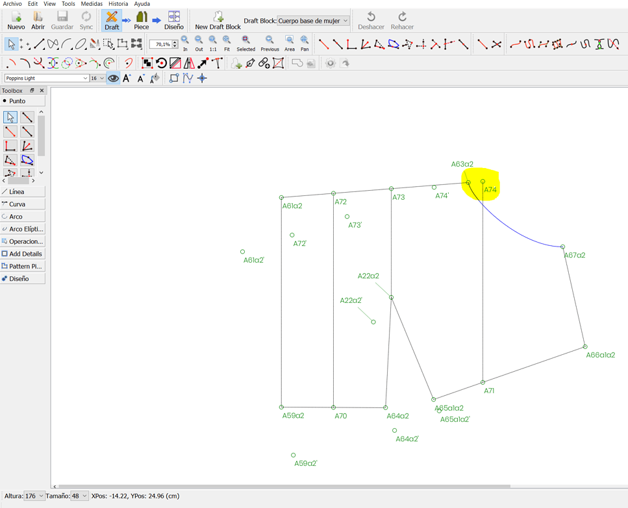The width and height of the screenshot is (628, 508).
Task: Open the Draft Block combo box
Action: point(312,20)
